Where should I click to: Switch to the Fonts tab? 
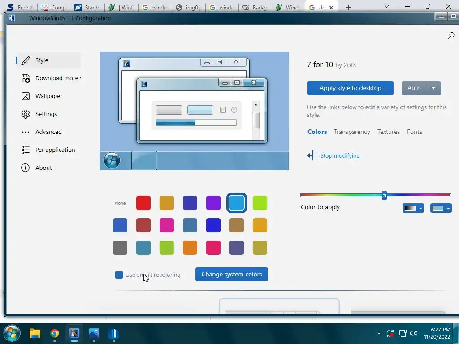pyautogui.click(x=415, y=132)
